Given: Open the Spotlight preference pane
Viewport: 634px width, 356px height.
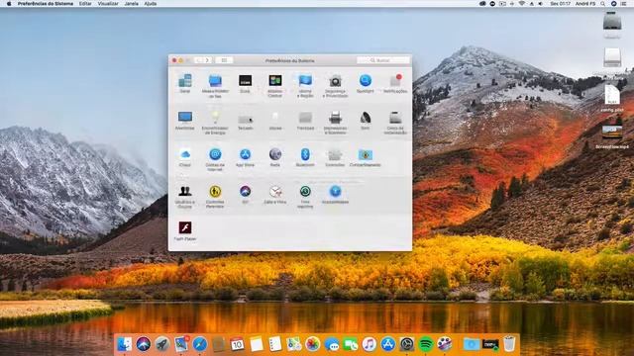Looking at the screenshot, I should pyautogui.click(x=366, y=83).
